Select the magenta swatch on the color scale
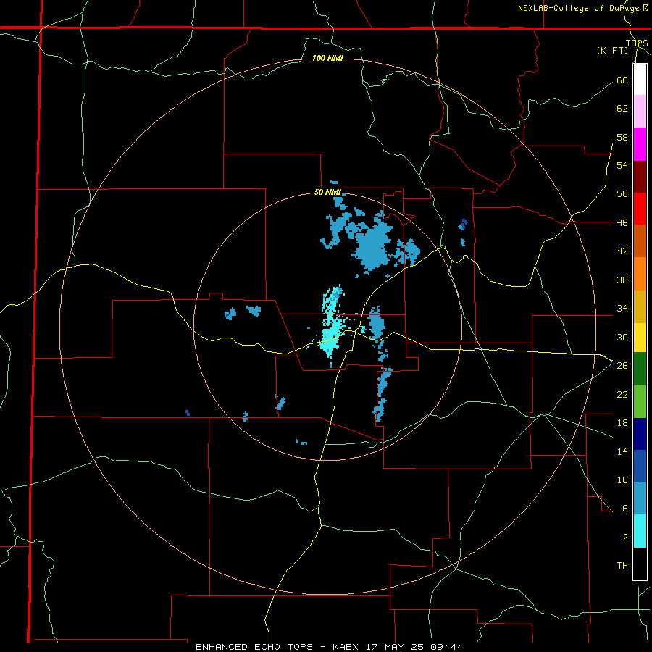The height and width of the screenshot is (652, 652). pyautogui.click(x=640, y=144)
